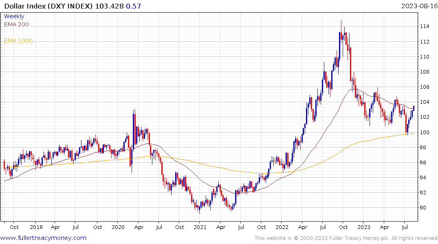The width and height of the screenshot is (438, 244).
Task: Click the 2022 label on time axis
Action: [x=282, y=227]
